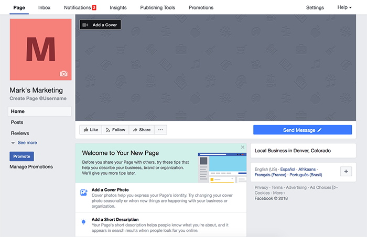The image size is (367, 237).
Task: Click the Afrikaans language link
Action: pos(307,170)
